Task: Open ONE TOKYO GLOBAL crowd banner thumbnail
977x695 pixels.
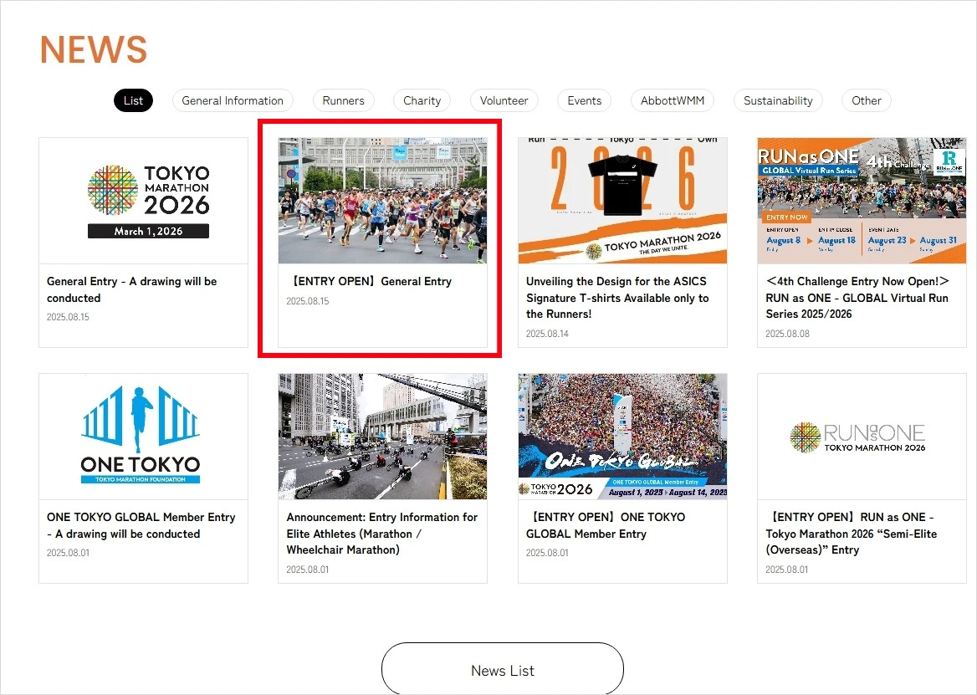Action: coord(622,436)
